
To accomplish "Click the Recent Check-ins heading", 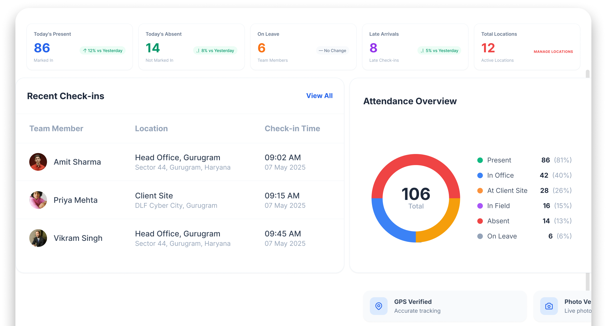I will [x=66, y=96].
